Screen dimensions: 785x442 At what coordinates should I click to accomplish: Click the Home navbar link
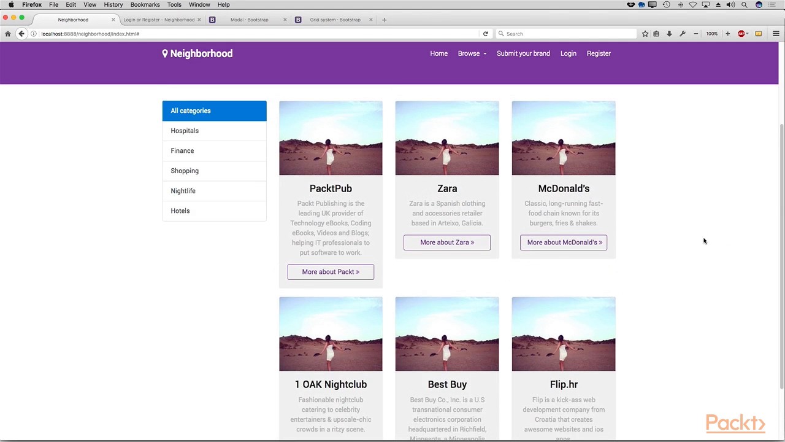click(438, 53)
